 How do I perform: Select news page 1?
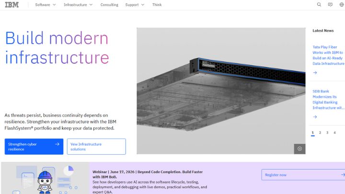pyautogui.click(x=312, y=133)
